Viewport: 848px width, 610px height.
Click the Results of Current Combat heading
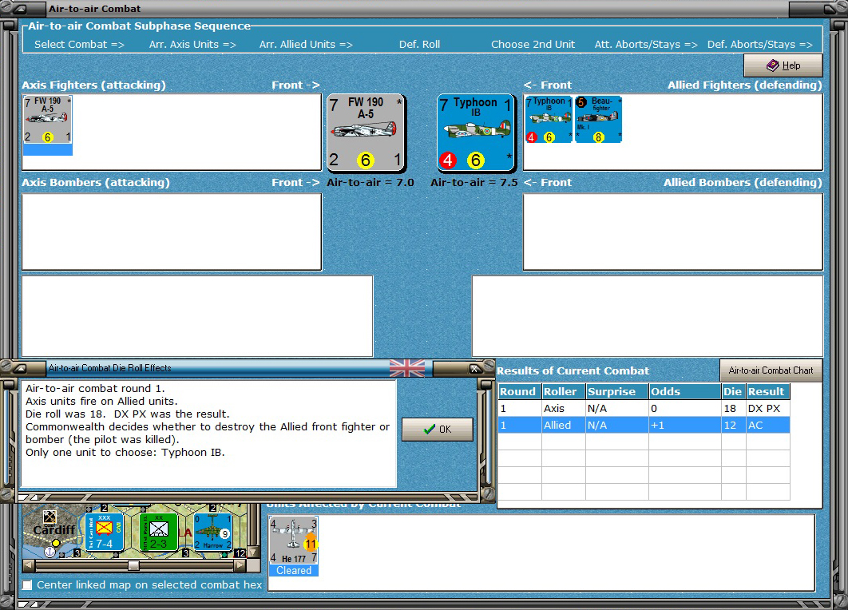(573, 370)
